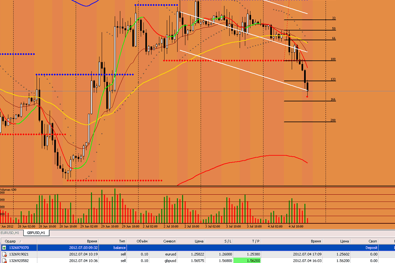Click the 1.56800 stop loss cell
This screenshot has width=395, height=263.
225,261
